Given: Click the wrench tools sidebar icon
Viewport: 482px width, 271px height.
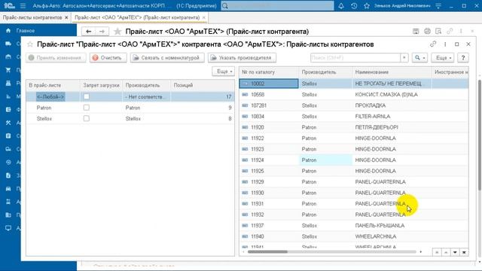Looking at the screenshot, I should point(8,123).
